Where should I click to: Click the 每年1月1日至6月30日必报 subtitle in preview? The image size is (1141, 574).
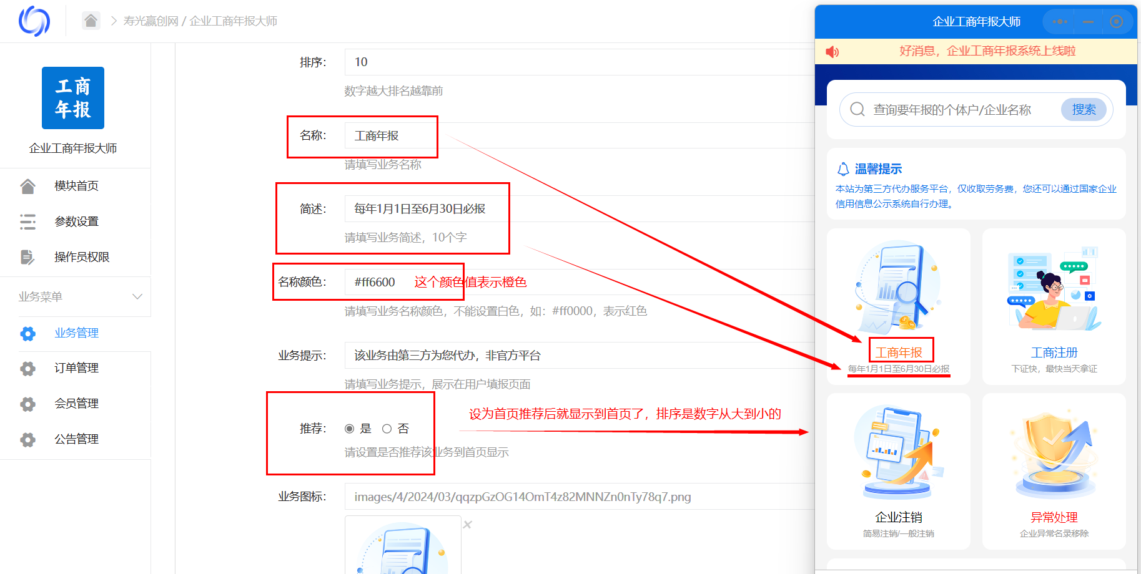(899, 369)
